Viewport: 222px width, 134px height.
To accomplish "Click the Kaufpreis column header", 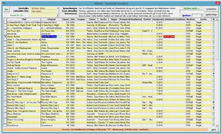I will point(158,19).
